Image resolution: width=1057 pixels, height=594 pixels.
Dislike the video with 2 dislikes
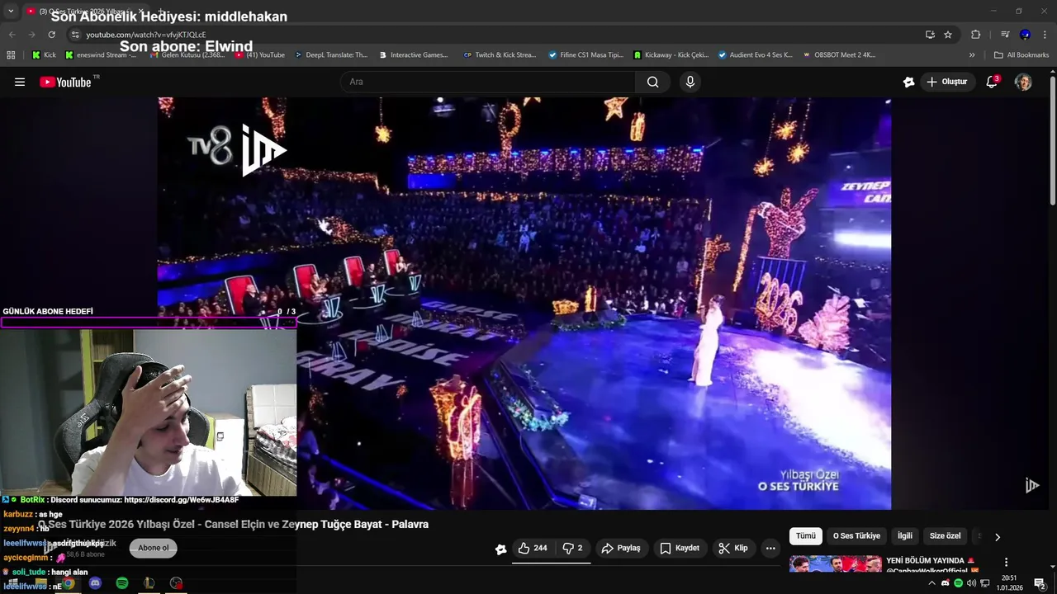(x=572, y=548)
